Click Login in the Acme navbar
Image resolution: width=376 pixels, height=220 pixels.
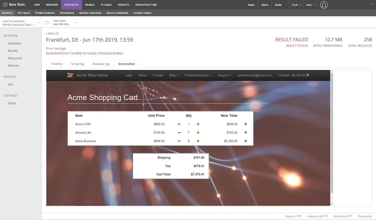pos(129,75)
